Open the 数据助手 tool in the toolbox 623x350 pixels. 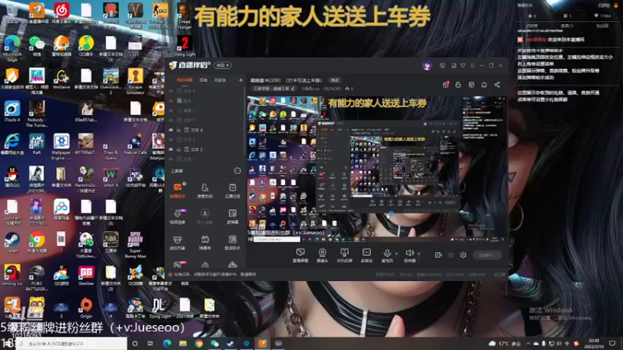point(232,242)
